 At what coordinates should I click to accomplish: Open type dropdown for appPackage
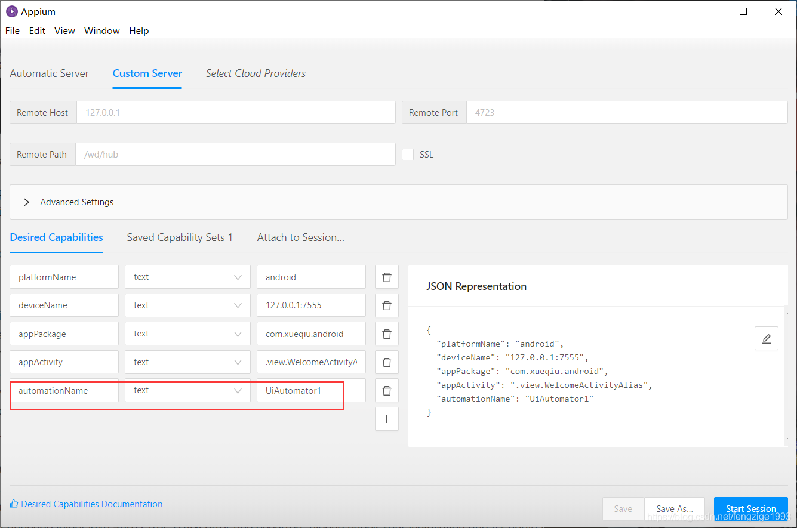pos(187,334)
